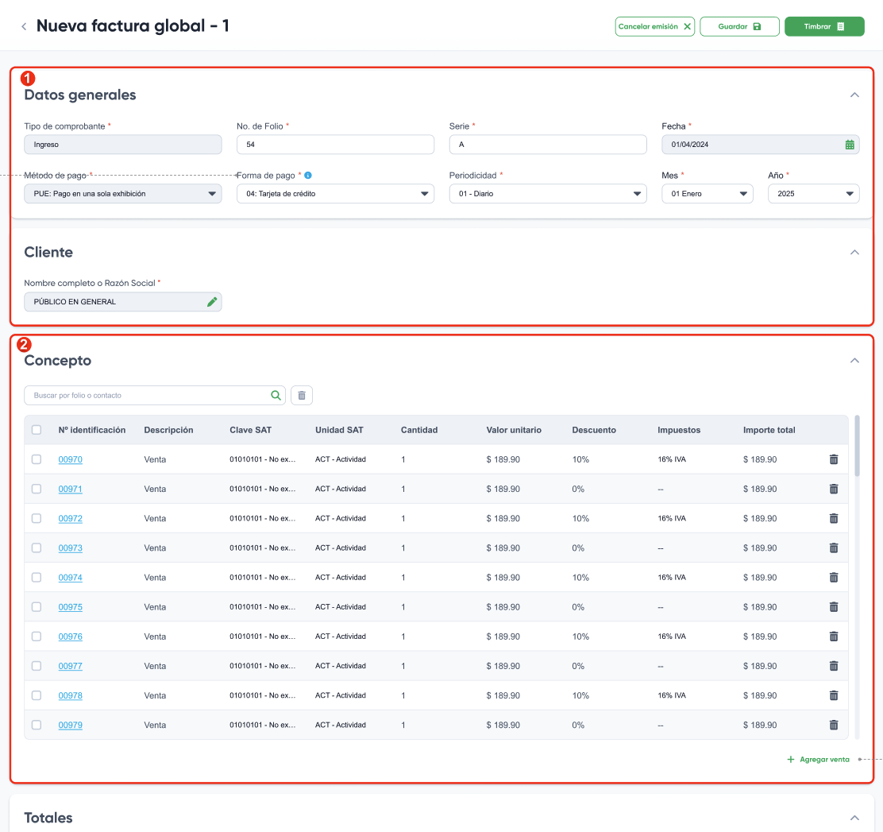883x832 pixels.
Task: Open the Mes dropdown showing 01 Enero
Action: click(x=708, y=194)
